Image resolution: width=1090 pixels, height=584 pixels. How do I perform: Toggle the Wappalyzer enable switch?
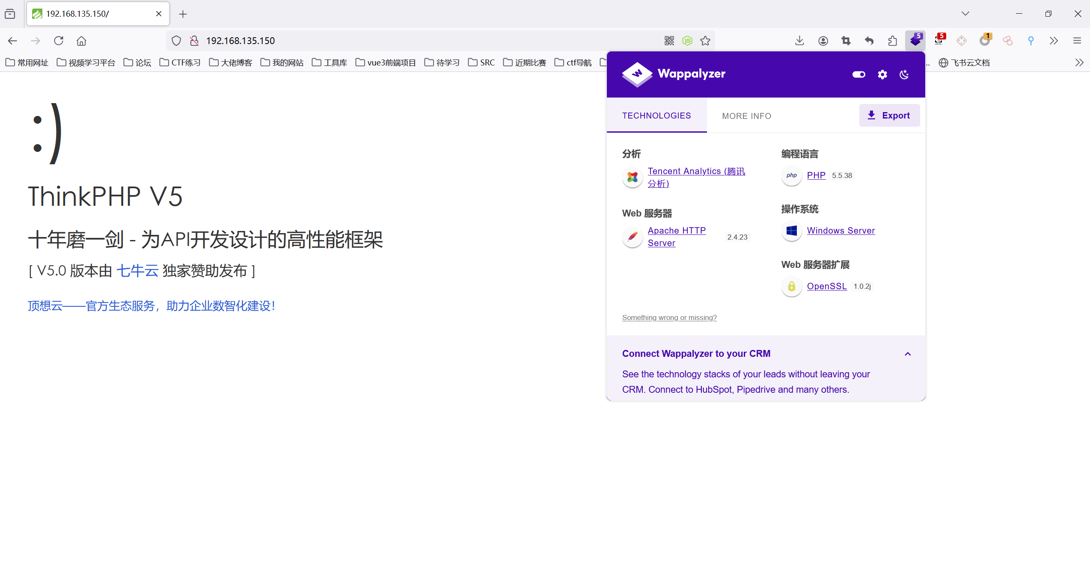[858, 74]
